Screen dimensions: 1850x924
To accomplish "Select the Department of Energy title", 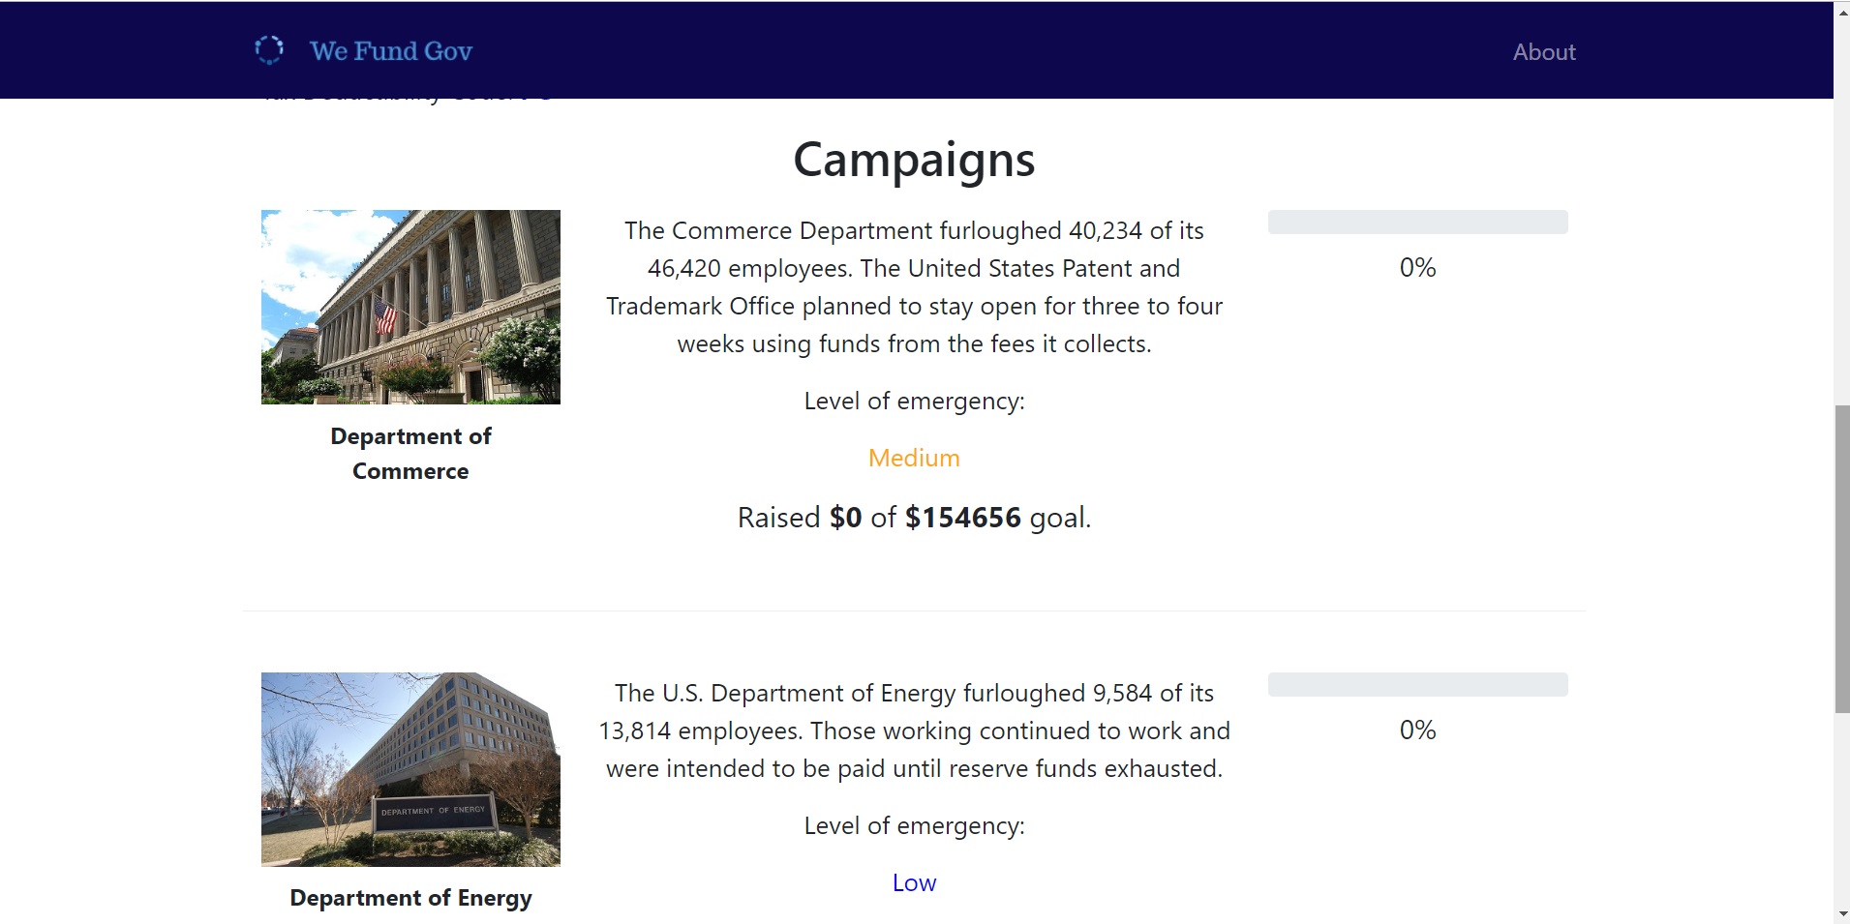I will pos(410,898).
